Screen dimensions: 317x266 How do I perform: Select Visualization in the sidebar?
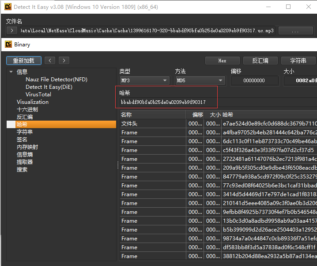(x=33, y=102)
